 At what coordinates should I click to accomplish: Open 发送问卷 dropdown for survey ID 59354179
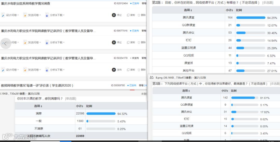[32, 70]
